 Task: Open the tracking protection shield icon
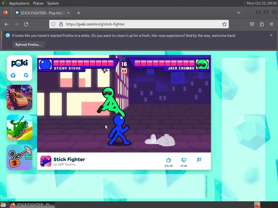(53, 24)
